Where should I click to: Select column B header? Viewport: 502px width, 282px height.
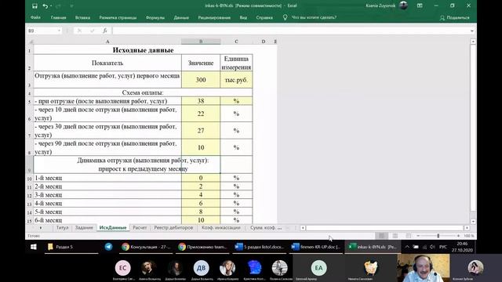(x=201, y=42)
